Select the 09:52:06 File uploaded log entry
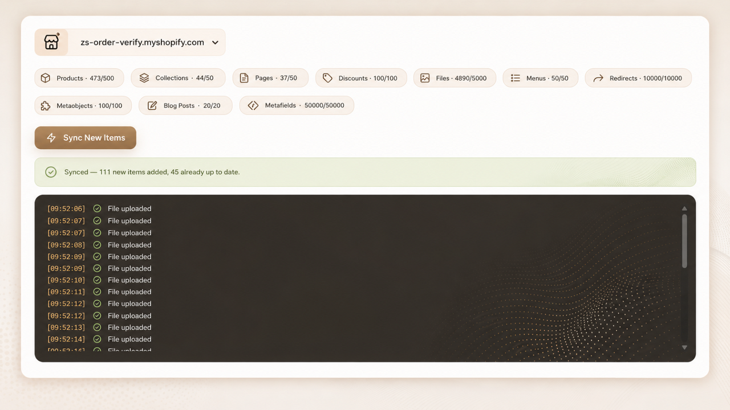Screen dimensions: 730x410 point(99,209)
